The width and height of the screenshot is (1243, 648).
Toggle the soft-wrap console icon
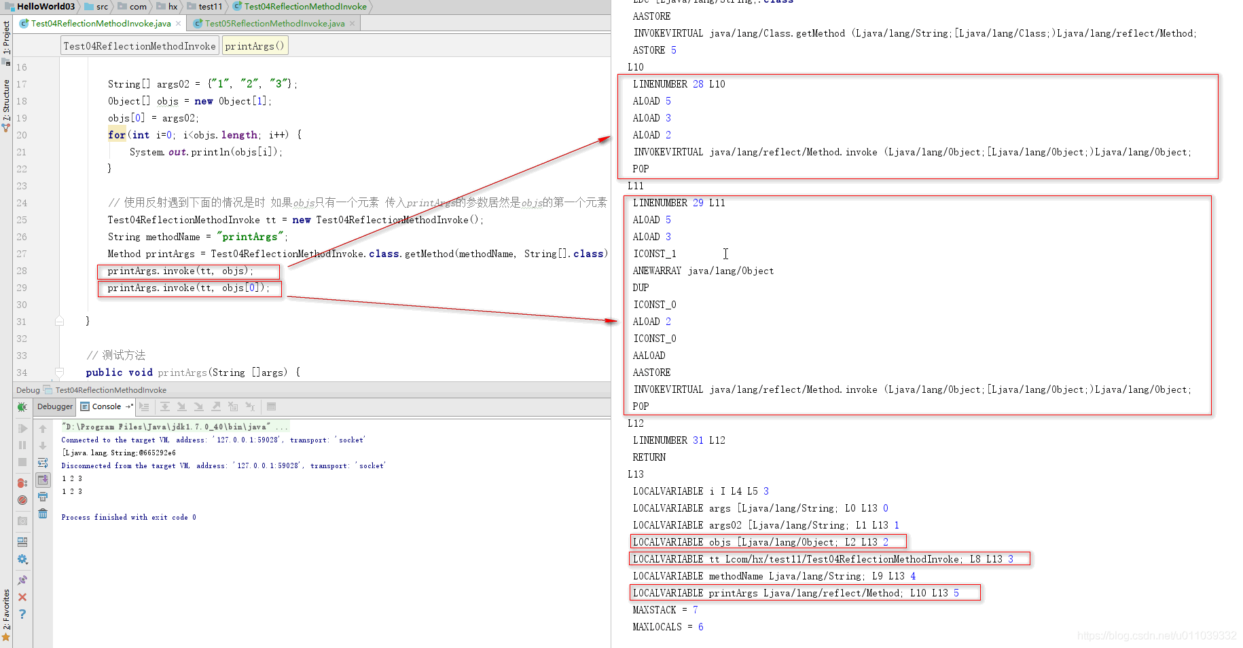[43, 463]
